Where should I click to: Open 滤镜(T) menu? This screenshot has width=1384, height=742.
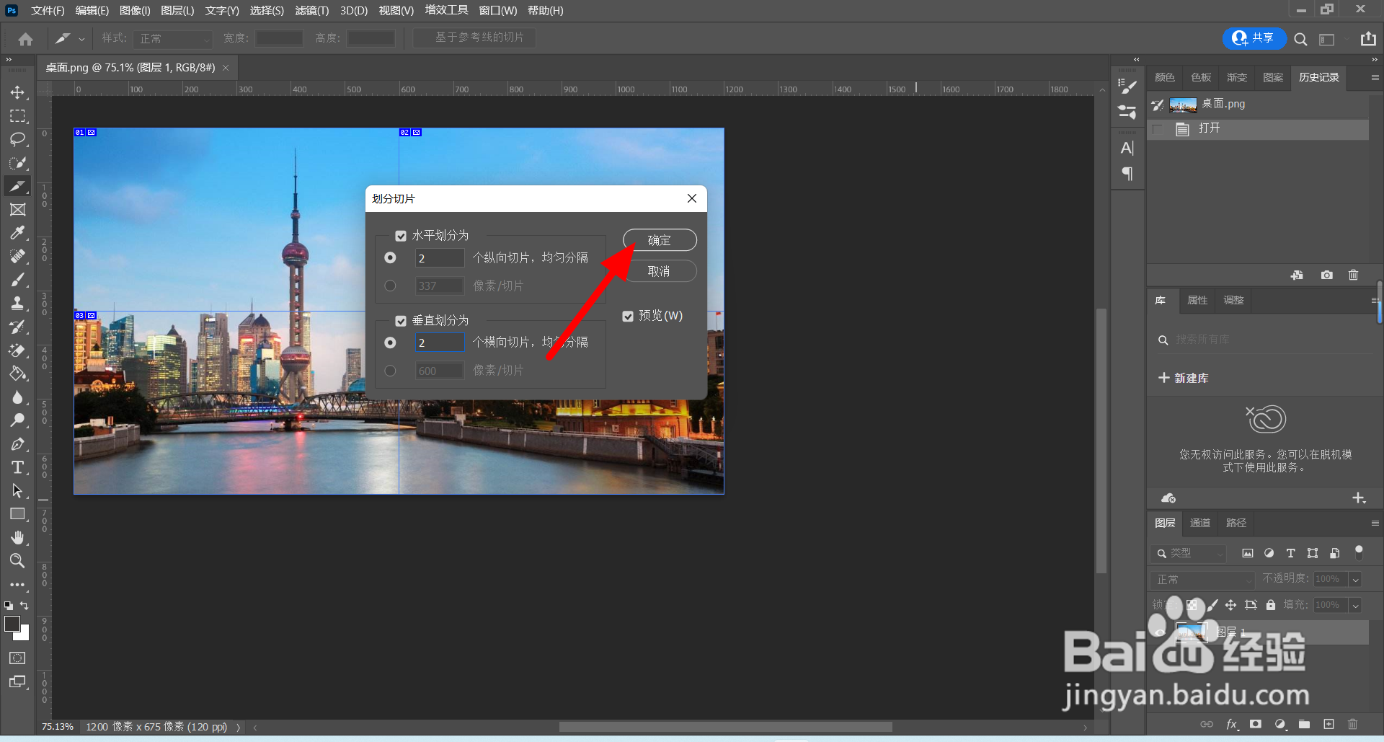312,10
